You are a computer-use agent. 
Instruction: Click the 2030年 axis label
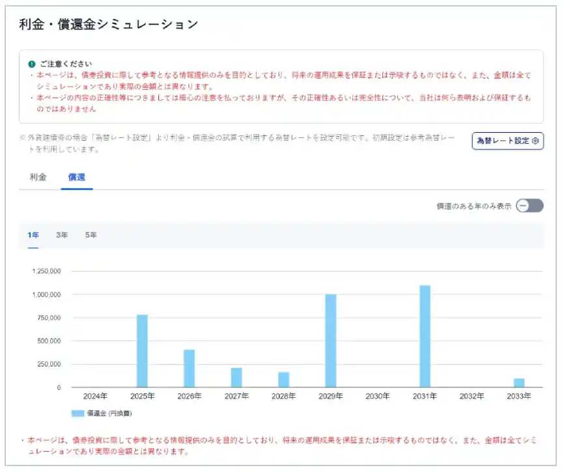point(378,396)
